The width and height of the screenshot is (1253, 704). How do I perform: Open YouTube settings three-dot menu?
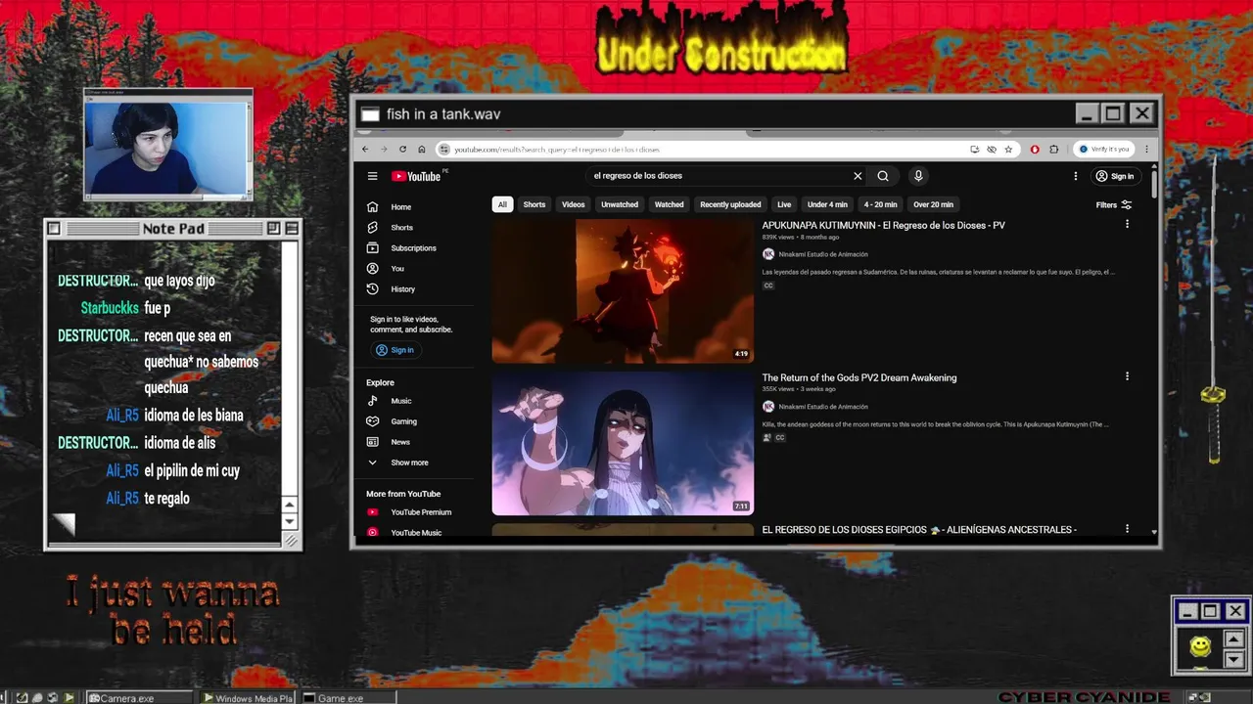click(x=1075, y=176)
